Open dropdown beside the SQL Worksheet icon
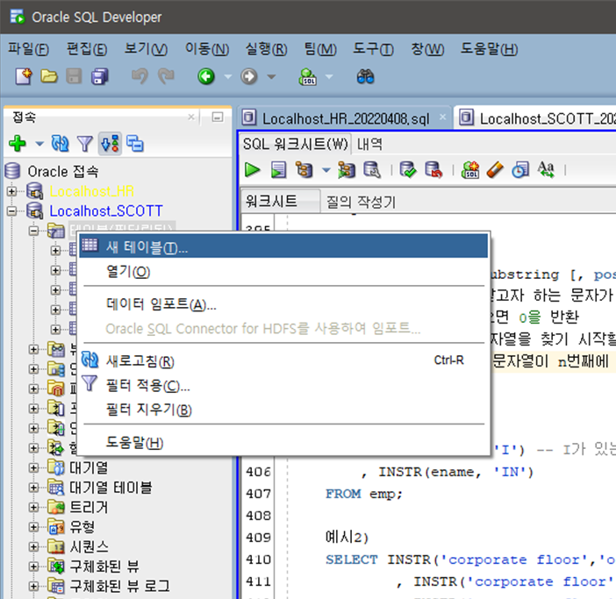This screenshot has height=599, width=616. pos(329,76)
